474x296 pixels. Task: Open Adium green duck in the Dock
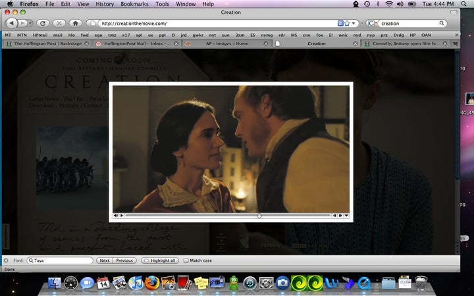(x=234, y=284)
